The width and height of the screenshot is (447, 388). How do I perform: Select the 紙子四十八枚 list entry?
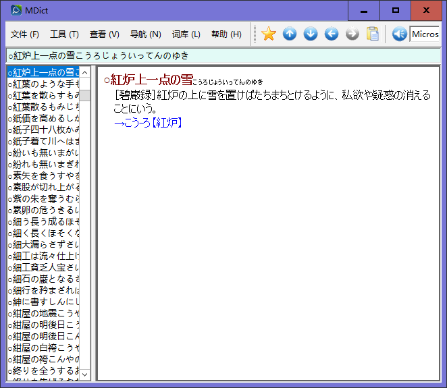(43, 130)
